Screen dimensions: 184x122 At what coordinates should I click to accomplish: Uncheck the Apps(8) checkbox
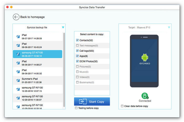pos(77,56)
